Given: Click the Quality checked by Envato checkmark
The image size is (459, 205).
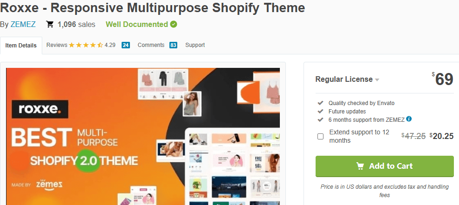Looking at the screenshot, I should [321, 103].
